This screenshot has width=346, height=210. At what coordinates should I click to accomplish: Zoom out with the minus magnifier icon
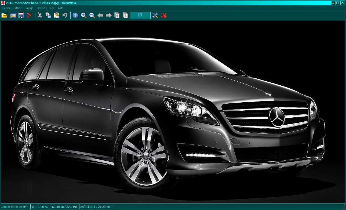[92, 15]
